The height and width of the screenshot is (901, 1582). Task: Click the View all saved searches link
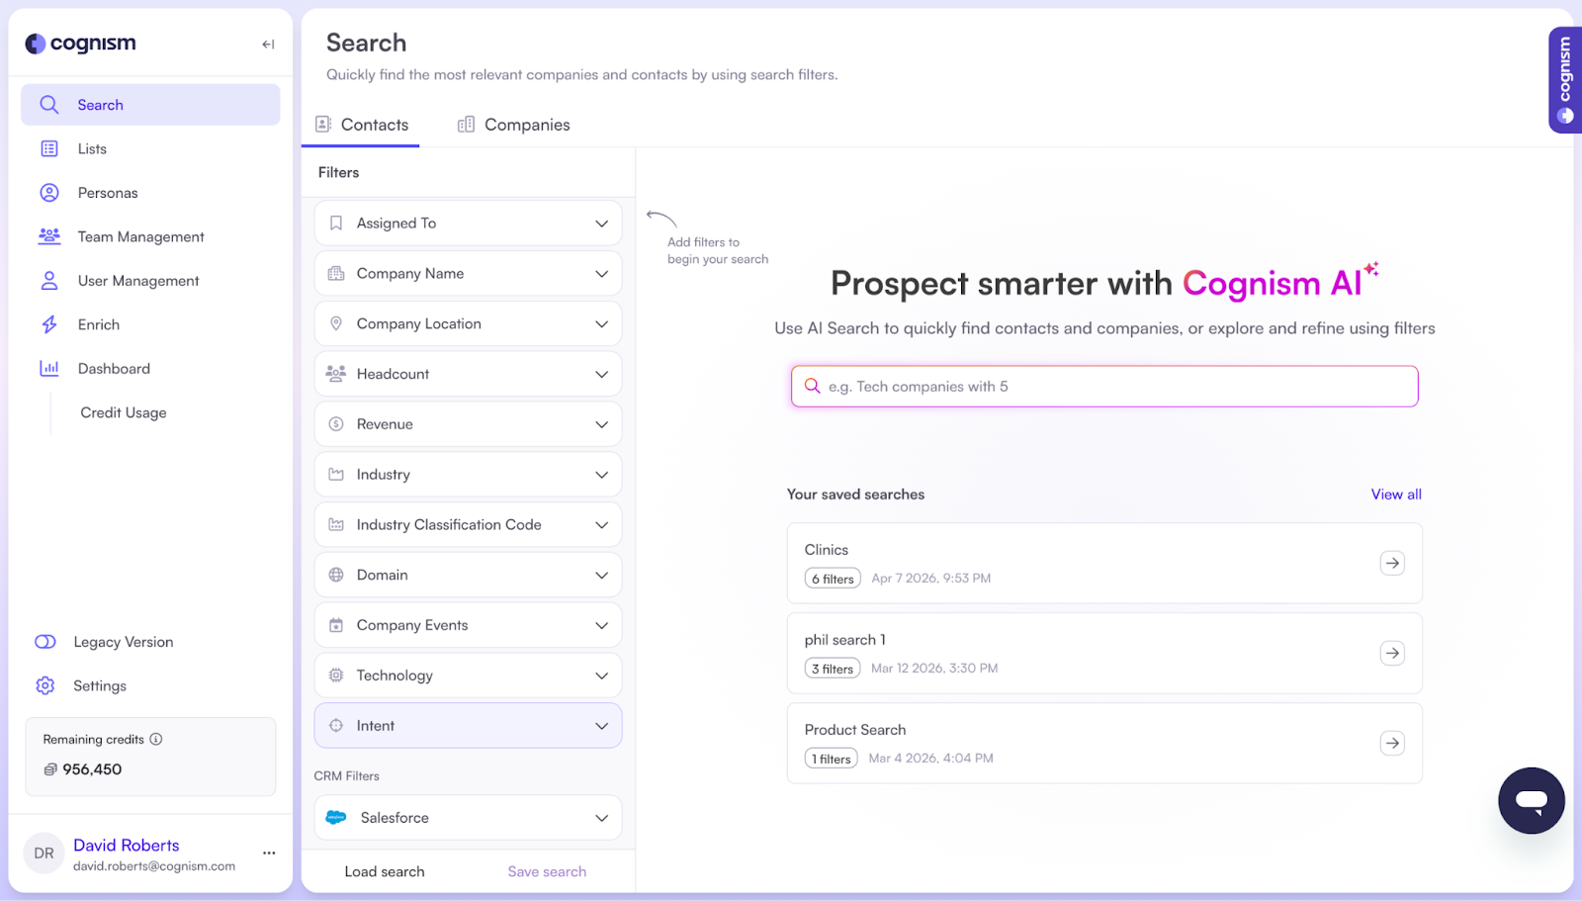click(1395, 495)
